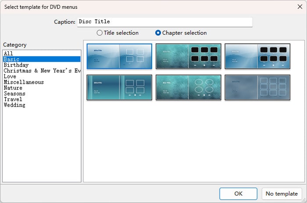Select the striped teal template in bottom row
This screenshot has height=203, width=307.
click(119, 87)
